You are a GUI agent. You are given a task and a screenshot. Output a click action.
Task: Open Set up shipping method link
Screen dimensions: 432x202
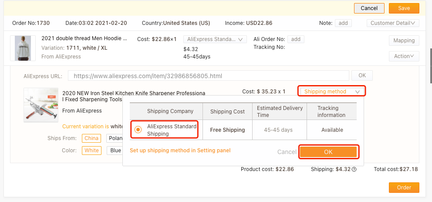click(180, 151)
